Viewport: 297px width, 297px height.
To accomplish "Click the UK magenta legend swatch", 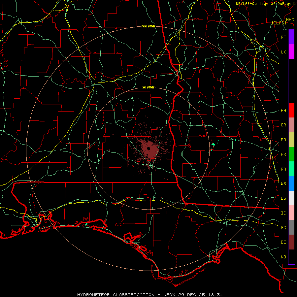I will [x=291, y=52].
